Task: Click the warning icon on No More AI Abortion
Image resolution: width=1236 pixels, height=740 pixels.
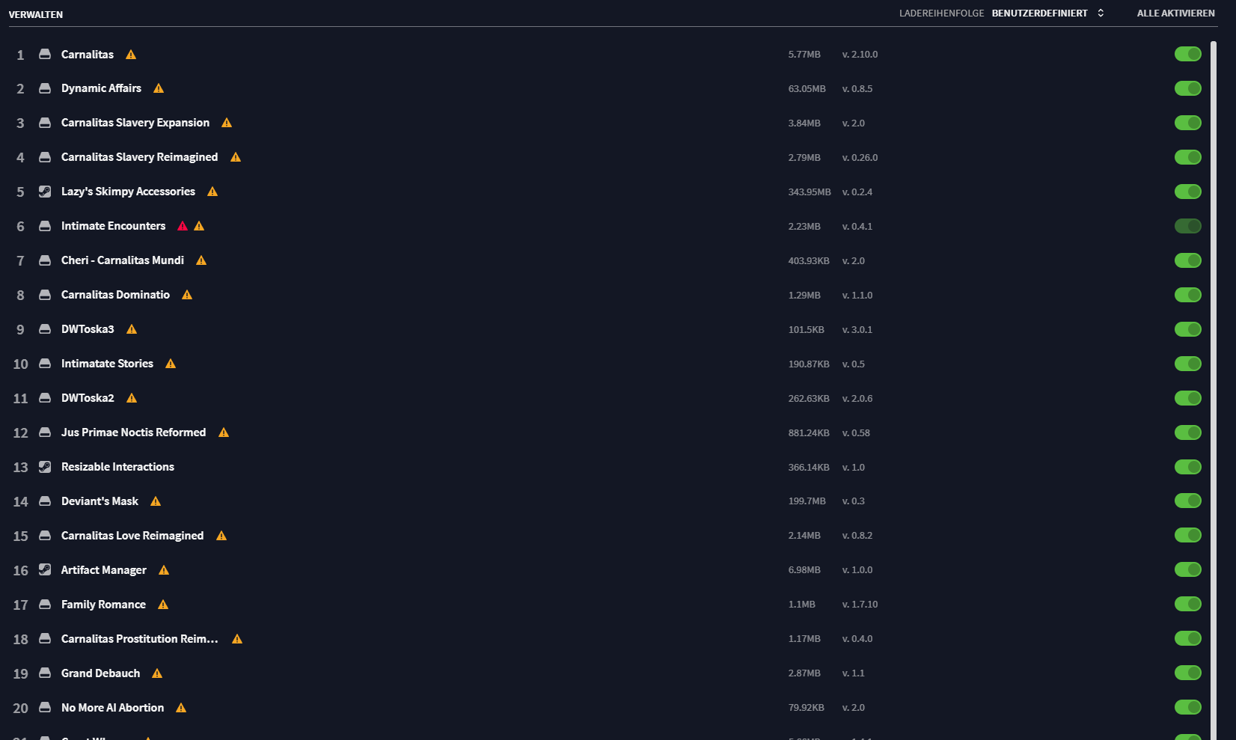Action: (181, 708)
